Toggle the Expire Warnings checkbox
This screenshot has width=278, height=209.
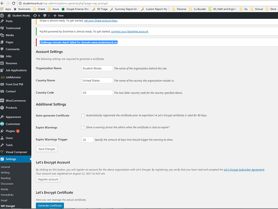(83, 127)
